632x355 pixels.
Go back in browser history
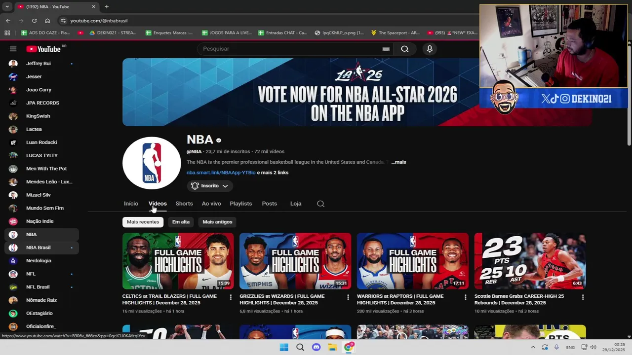pyautogui.click(x=8, y=21)
